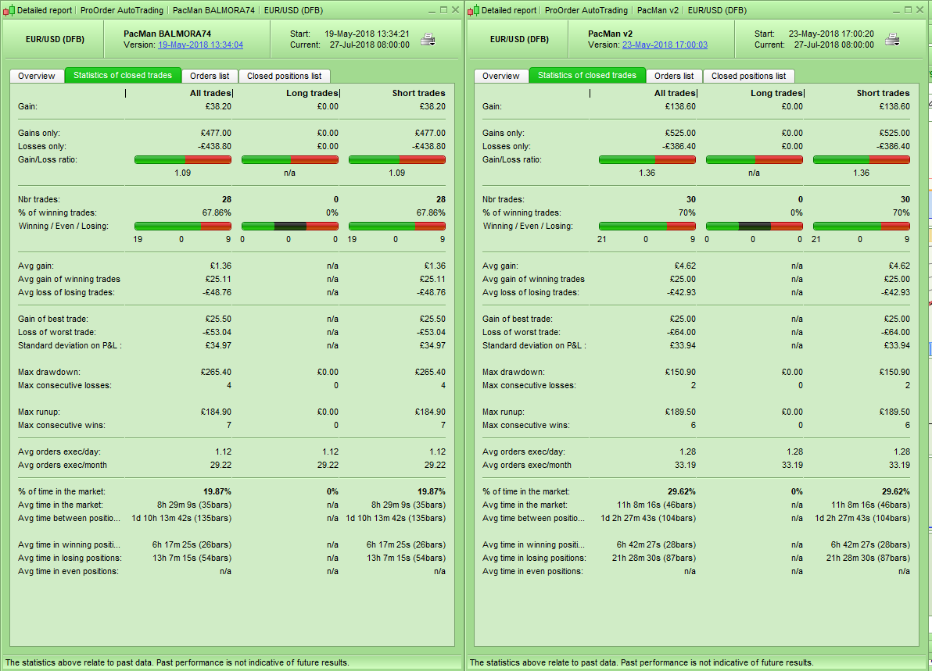This screenshot has width=932, height=671.
Task: Click Short trades Winning/Even/Losing bar in PacMan v2
Action: click(x=862, y=227)
